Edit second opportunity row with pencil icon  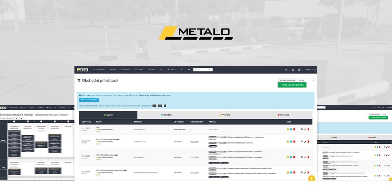305,141
